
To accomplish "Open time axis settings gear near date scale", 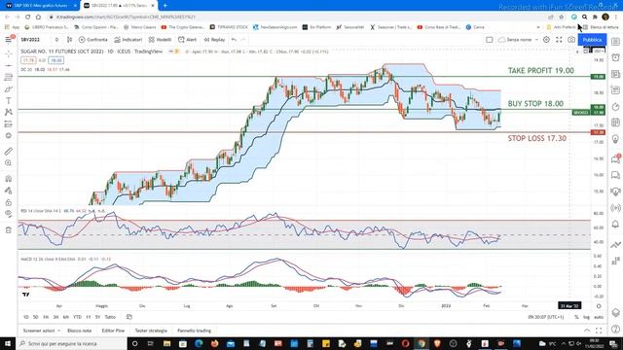I will [599, 306].
